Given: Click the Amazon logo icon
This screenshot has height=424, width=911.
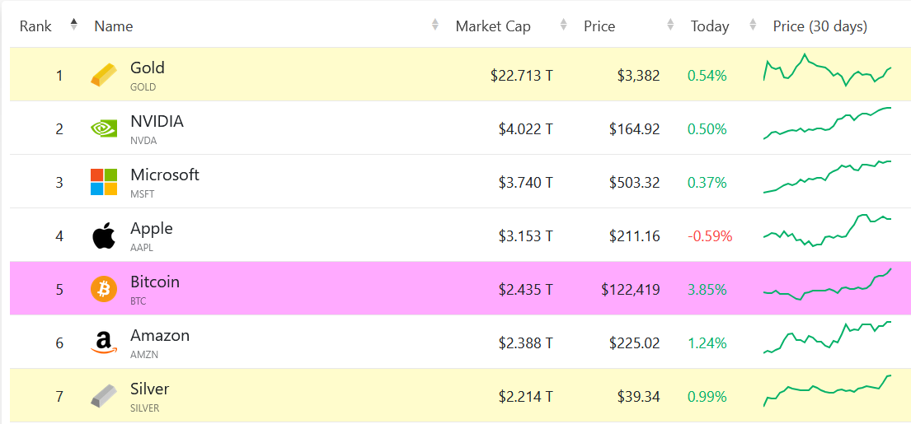Looking at the screenshot, I should (x=104, y=342).
